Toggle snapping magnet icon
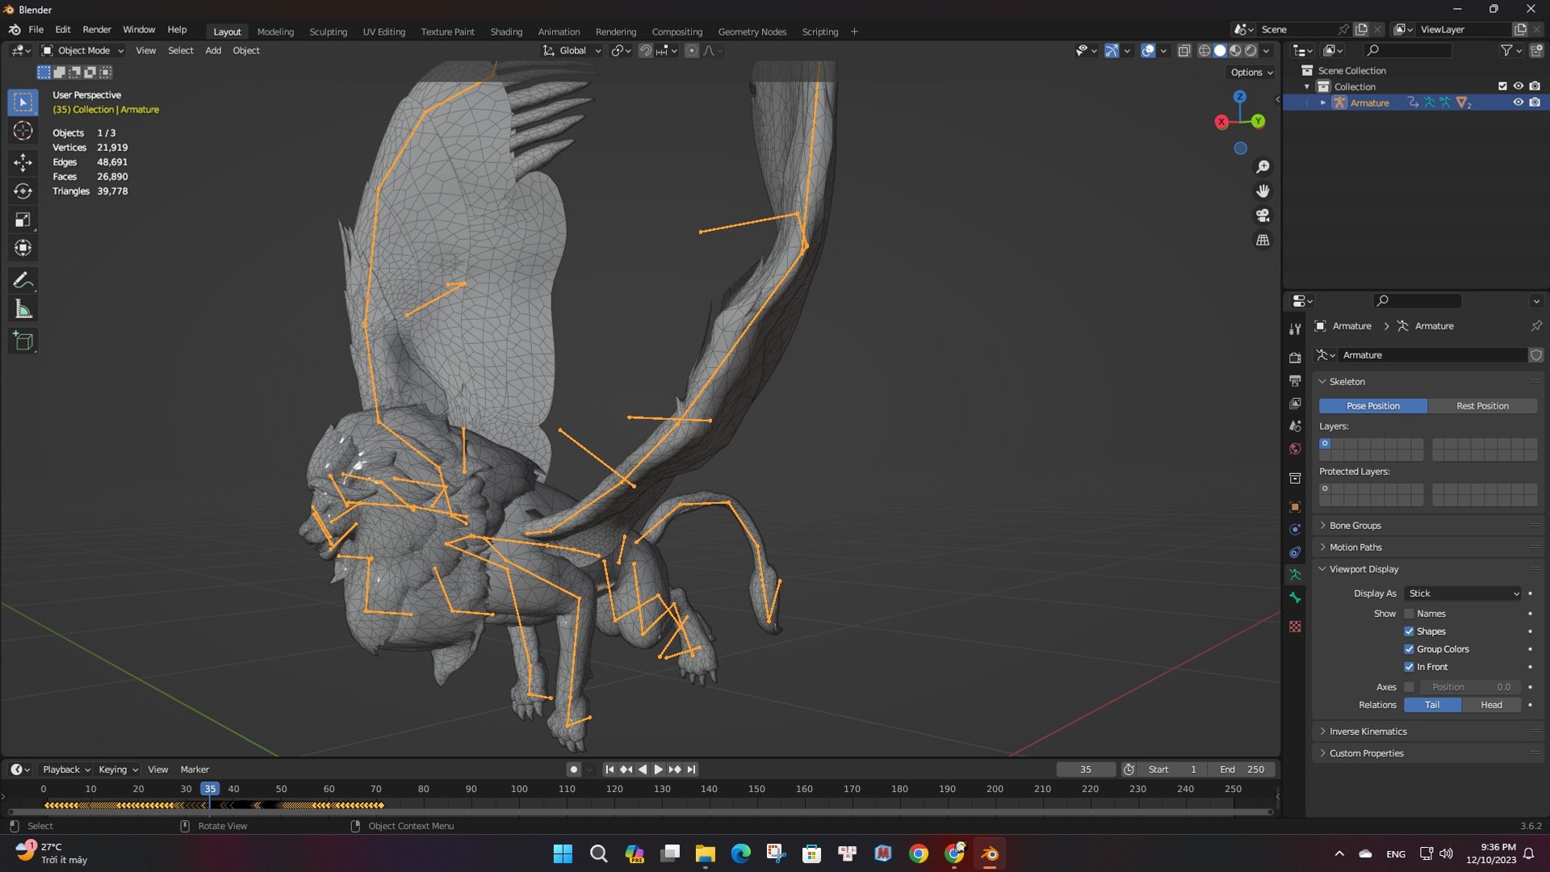This screenshot has height=872, width=1550. pos(646,50)
